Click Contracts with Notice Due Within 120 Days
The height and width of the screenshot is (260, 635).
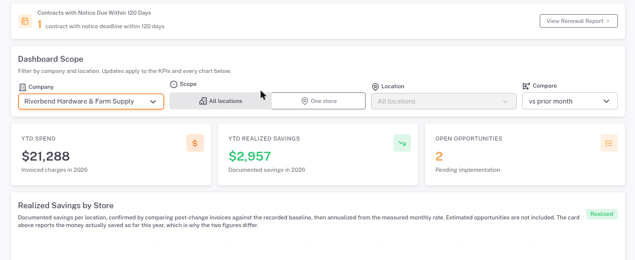pyautogui.click(x=94, y=13)
